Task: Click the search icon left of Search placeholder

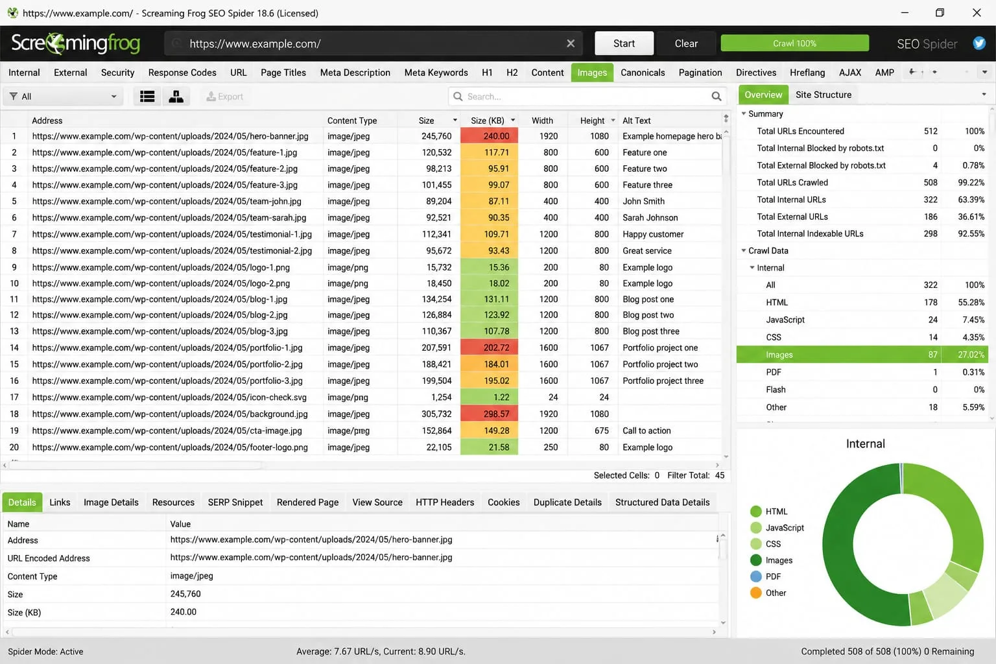Action: [x=458, y=97]
